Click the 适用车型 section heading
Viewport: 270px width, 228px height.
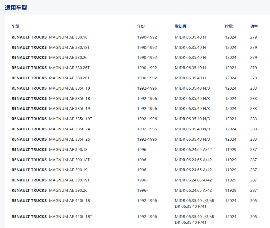(16, 8)
